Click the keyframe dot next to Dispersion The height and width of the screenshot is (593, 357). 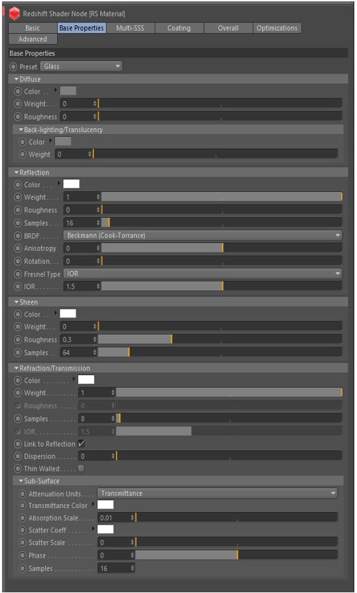click(x=18, y=456)
